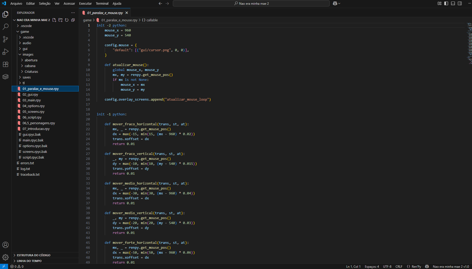The image size is (472, 269).
Task: Toggle bottom panel visibility
Action: 453,3
